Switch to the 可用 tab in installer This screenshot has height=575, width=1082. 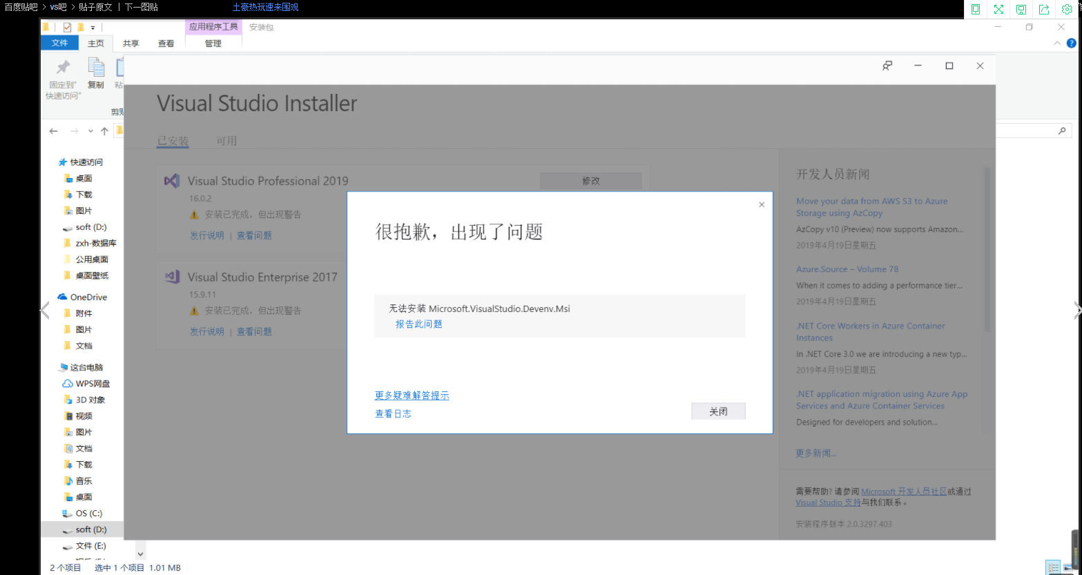pyautogui.click(x=226, y=141)
